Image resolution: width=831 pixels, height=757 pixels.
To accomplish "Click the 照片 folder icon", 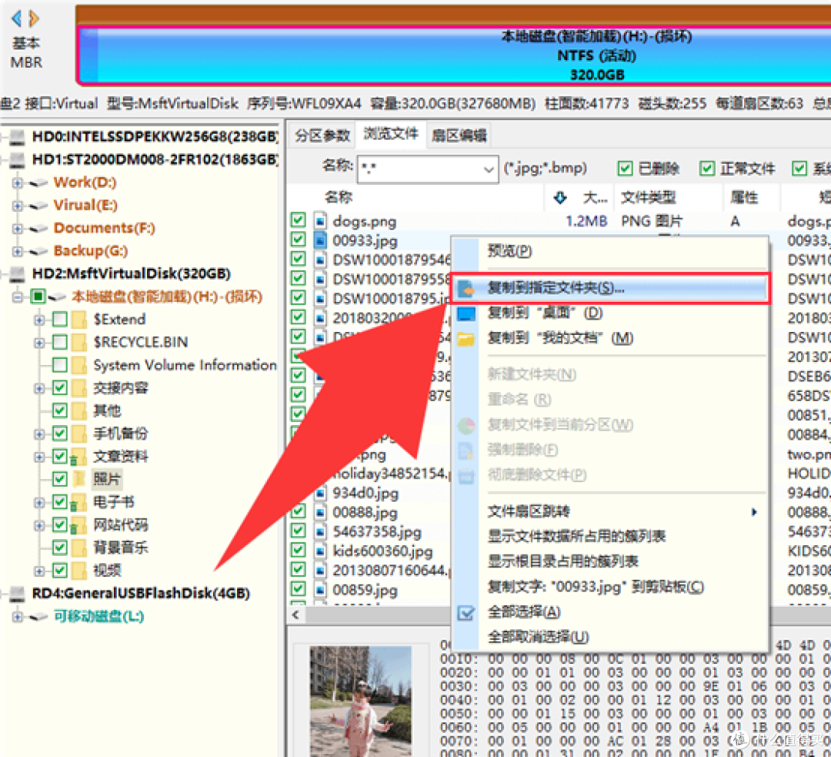I will tap(79, 479).
